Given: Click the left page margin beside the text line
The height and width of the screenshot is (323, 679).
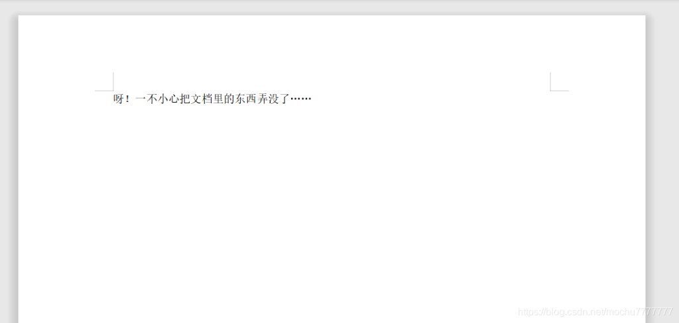Looking at the screenshot, I should point(65,99).
